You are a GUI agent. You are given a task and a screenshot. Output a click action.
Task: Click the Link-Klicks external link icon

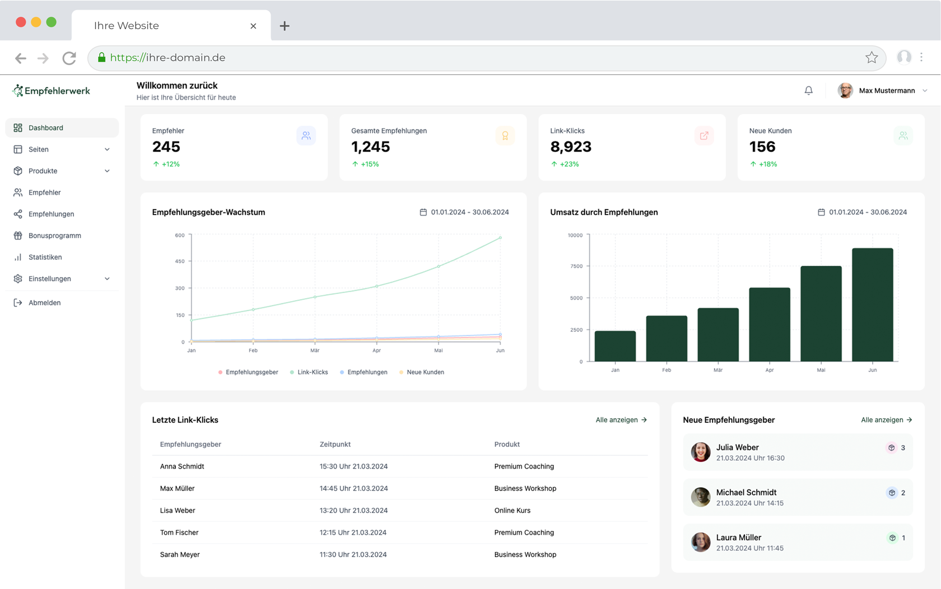(x=704, y=135)
